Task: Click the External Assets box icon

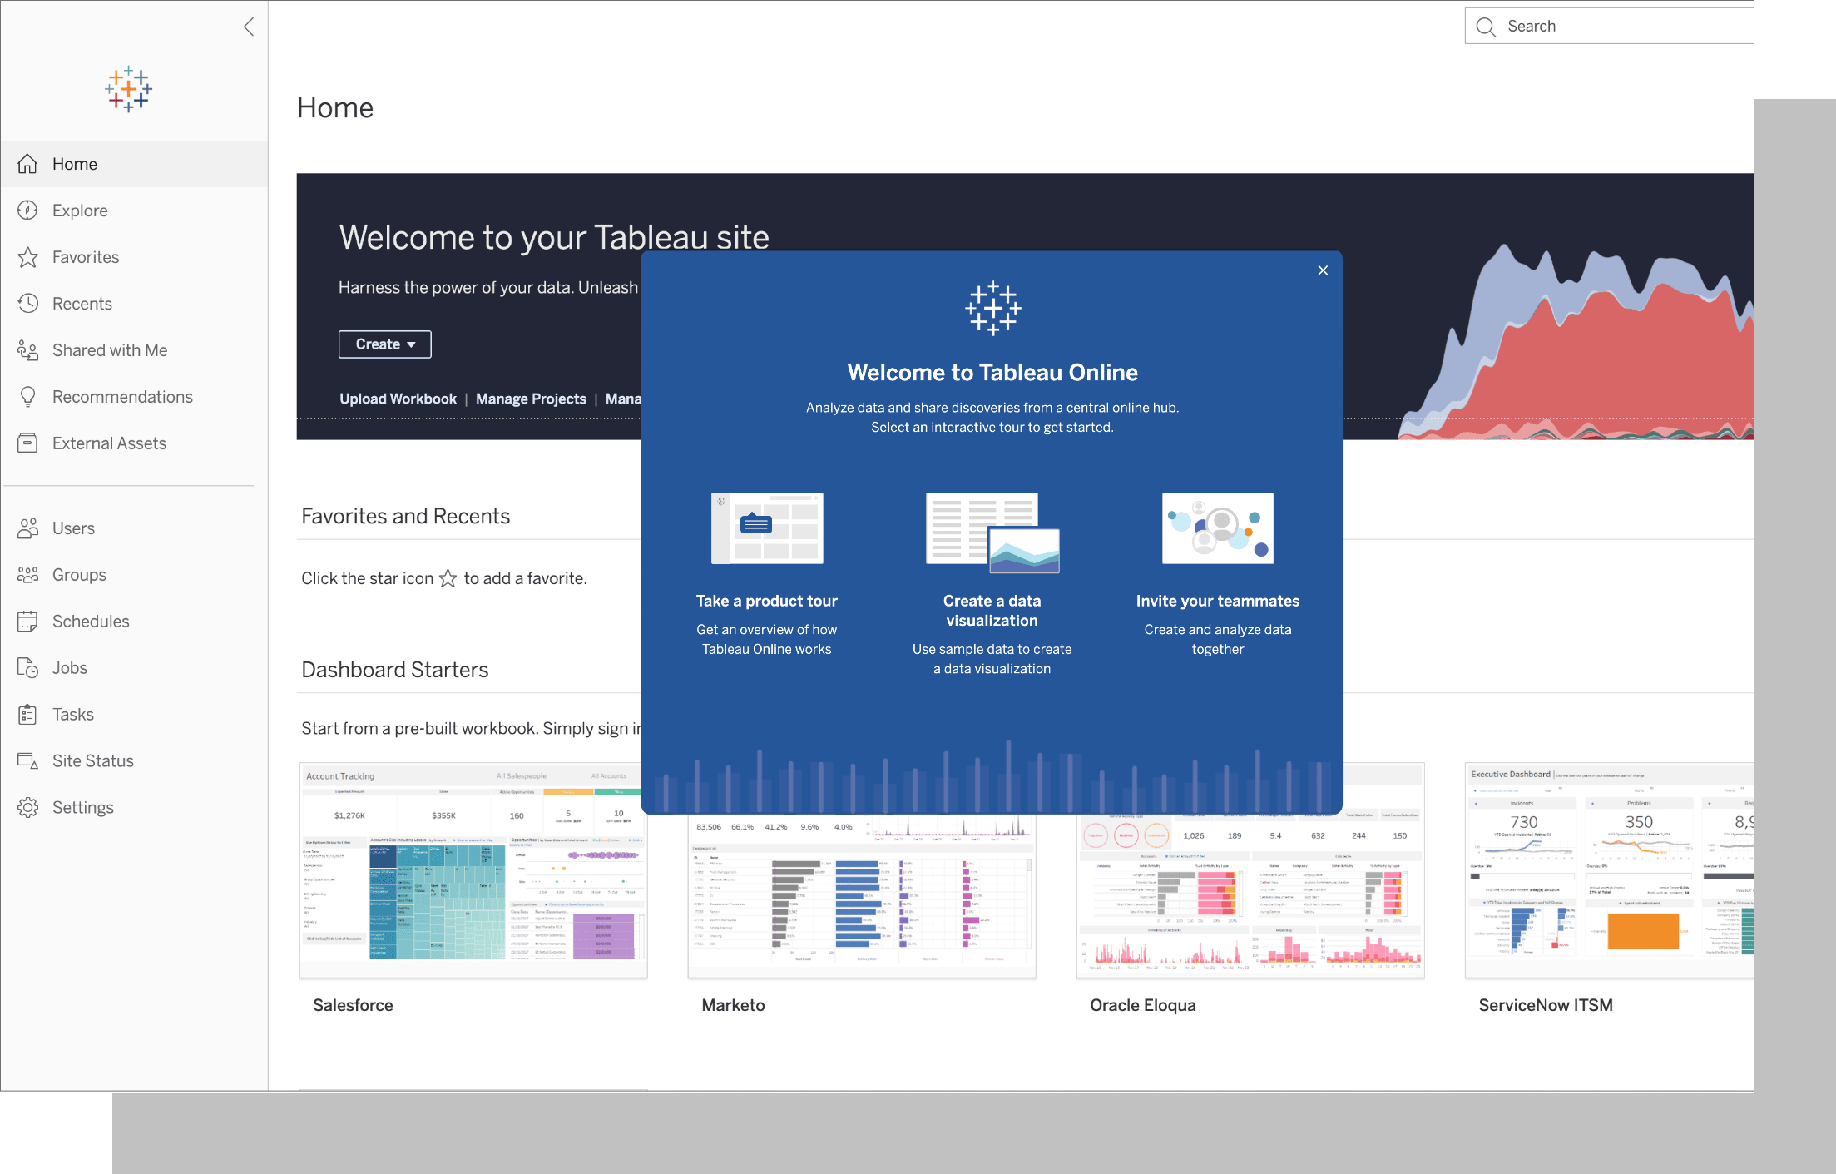Action: (x=27, y=443)
